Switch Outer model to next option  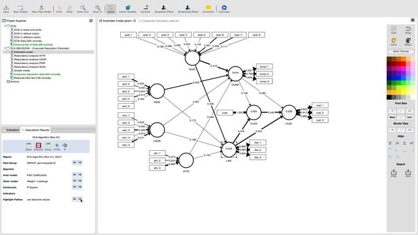80,181
